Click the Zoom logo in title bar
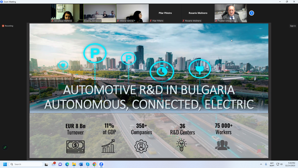The height and width of the screenshot is (168, 298). pyautogui.click(x=1, y=2)
